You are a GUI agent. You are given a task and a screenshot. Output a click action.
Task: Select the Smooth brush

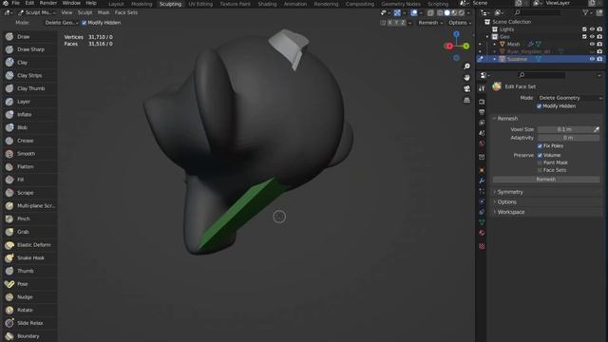tap(30, 154)
